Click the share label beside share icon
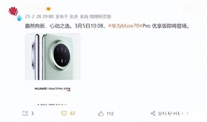207x122 pixels. [173, 113]
